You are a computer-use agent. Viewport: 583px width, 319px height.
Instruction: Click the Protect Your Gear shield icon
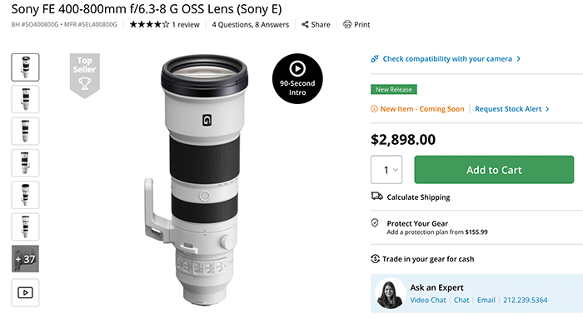pos(375,223)
